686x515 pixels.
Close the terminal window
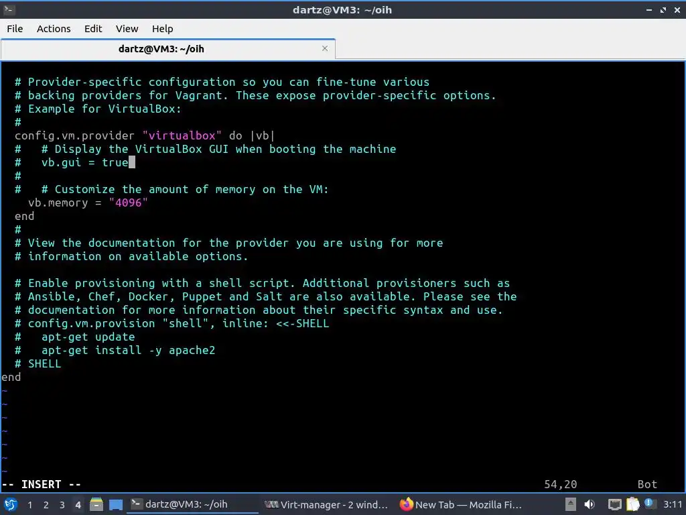pyautogui.click(x=677, y=9)
